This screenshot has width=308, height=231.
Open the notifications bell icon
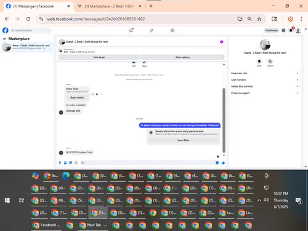tap(291, 30)
